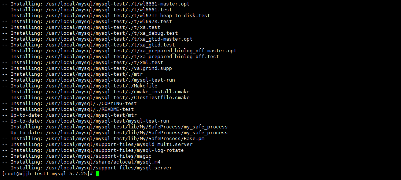The image size is (401, 180).
Task: Click the green terminal cursor block
Action: pyautogui.click(x=97, y=174)
